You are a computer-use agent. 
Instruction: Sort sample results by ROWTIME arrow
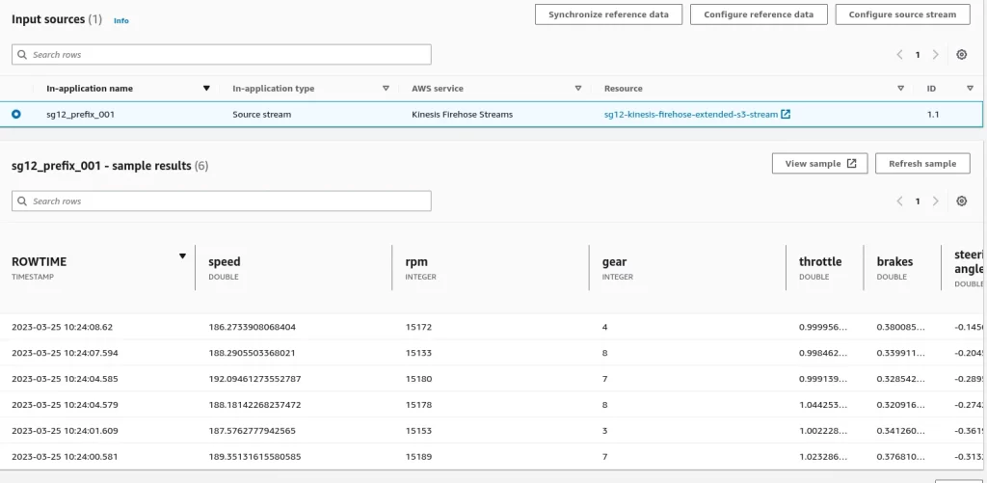(x=182, y=256)
